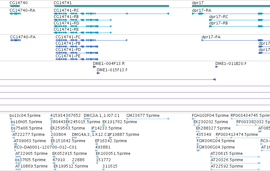Open the CG14741-RD transcript
The height and width of the screenshot is (171, 270).
(x=66, y=23)
